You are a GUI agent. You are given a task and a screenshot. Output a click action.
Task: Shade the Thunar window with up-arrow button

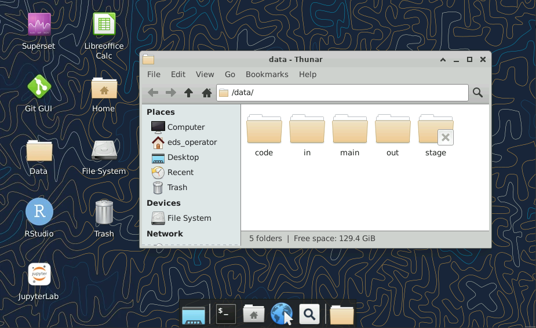[x=443, y=60]
